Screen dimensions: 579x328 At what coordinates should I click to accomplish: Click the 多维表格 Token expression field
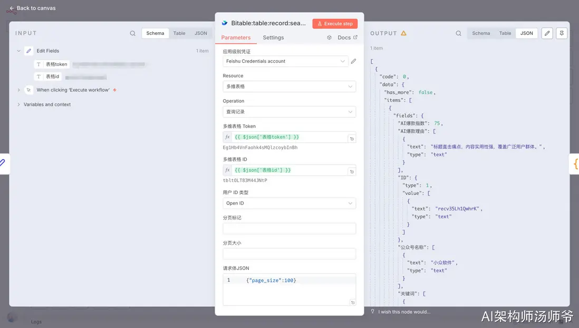coord(290,137)
